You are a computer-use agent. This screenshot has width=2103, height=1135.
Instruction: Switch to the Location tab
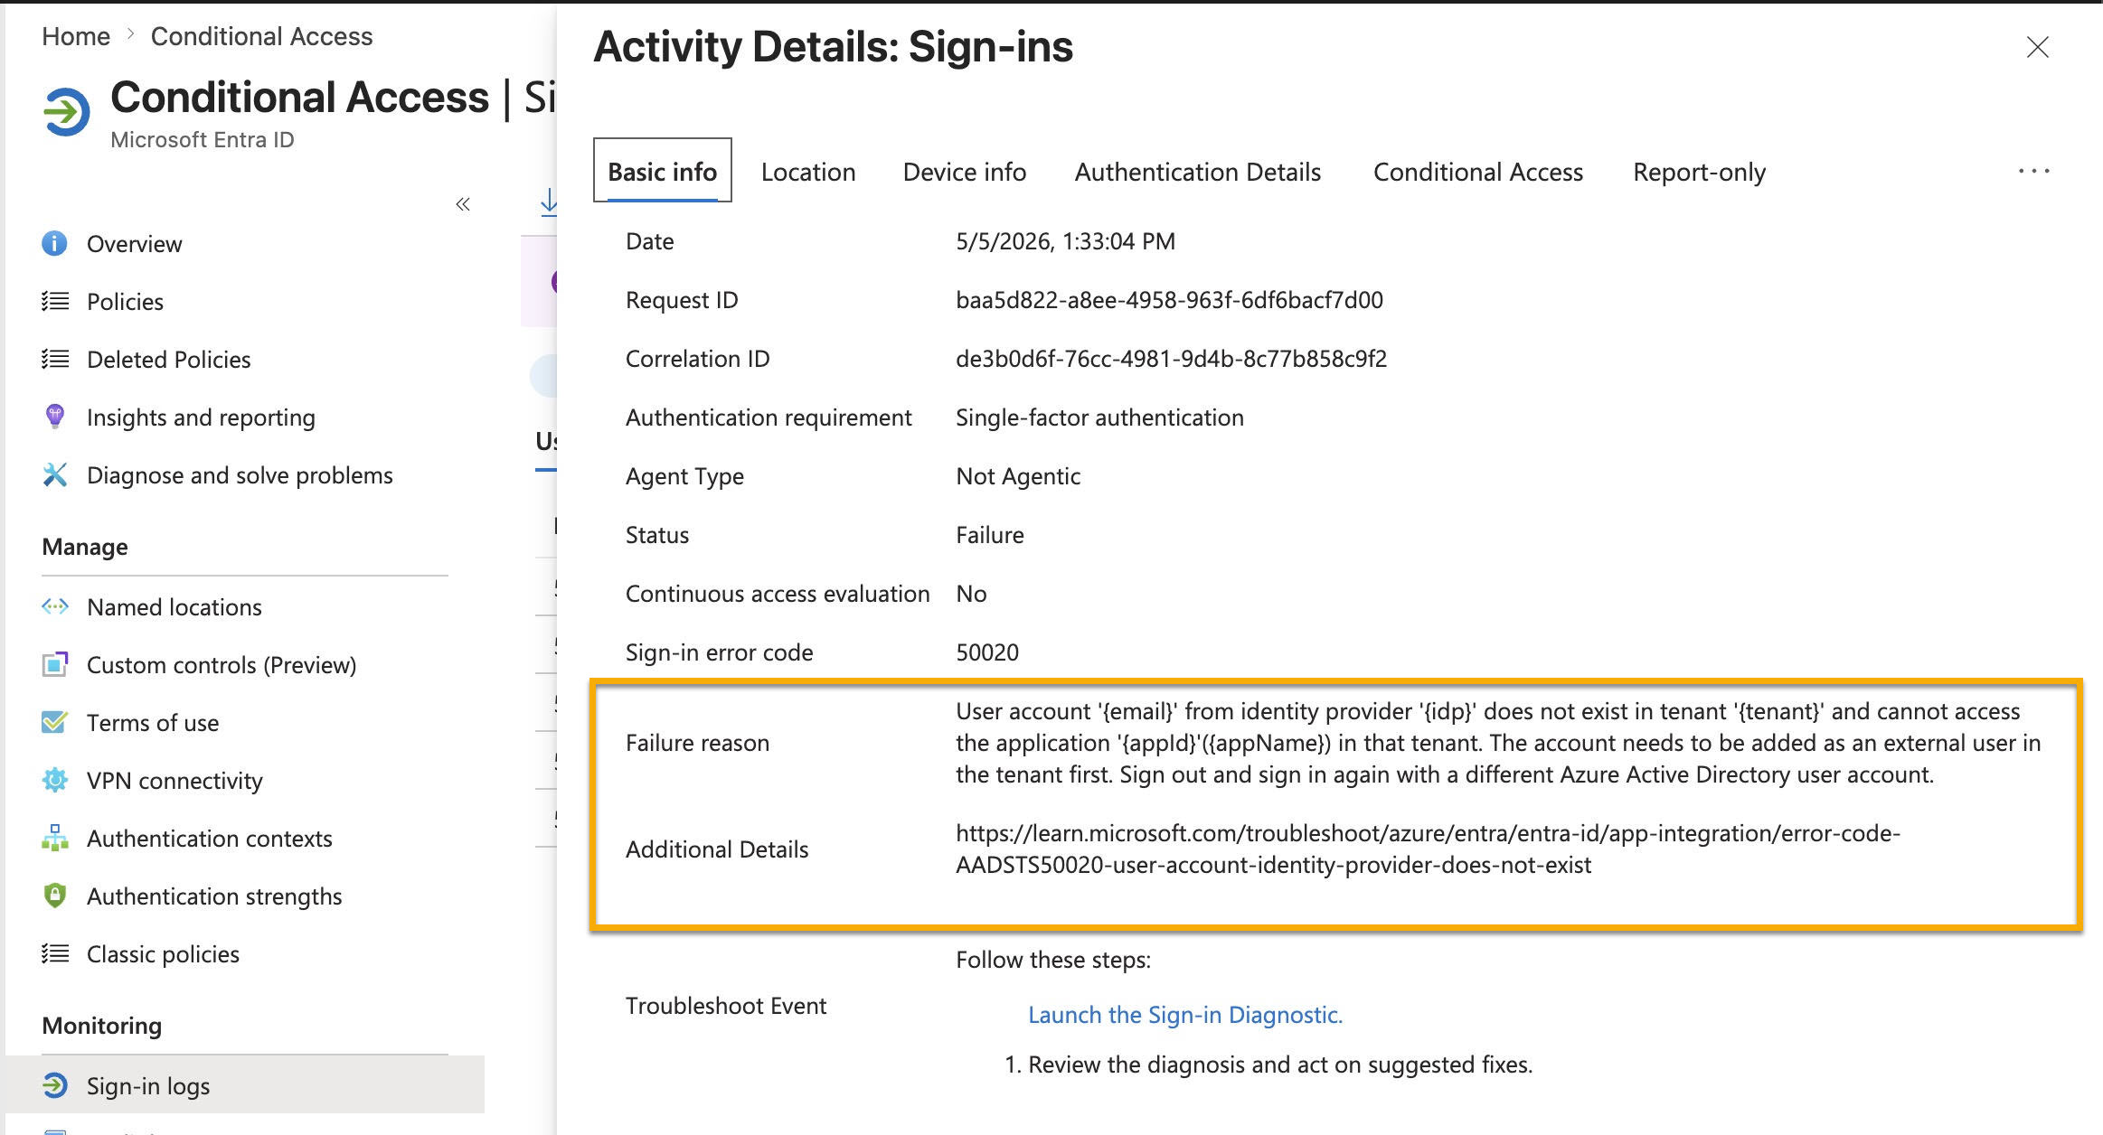808,172
